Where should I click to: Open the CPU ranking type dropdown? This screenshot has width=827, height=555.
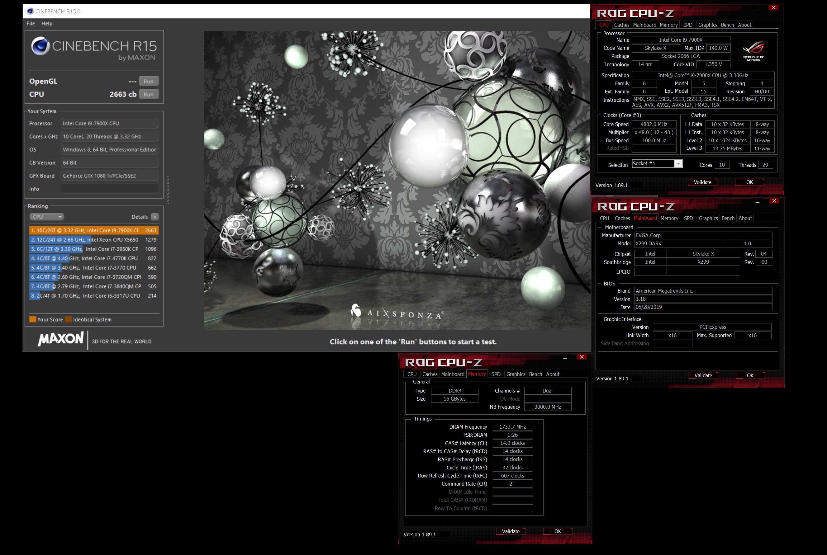46,217
